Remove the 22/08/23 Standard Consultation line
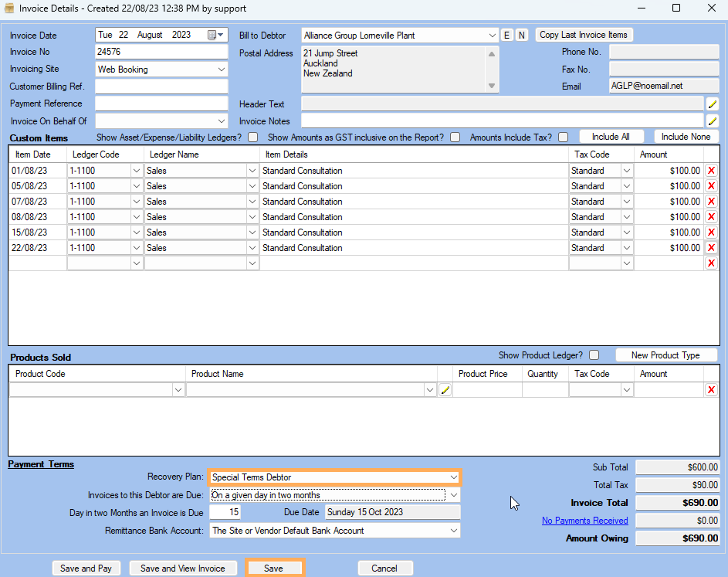Screen dimensions: 728x577 pyautogui.click(x=711, y=248)
